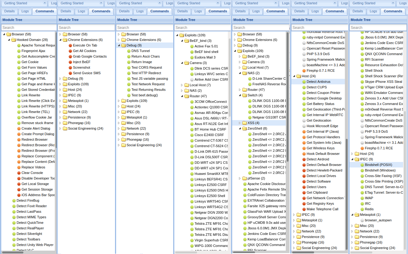Collapse the expanded BeEF_bind (3) folder arrow
The width and height of the screenshot is (408, 254).
(182, 41)
